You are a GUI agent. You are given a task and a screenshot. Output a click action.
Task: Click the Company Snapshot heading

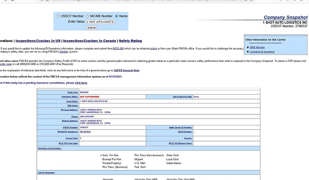pyautogui.click(x=286, y=17)
